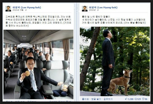Click the privacy globe icon beside 2010년 9월
Viewport: 153px width, 104px height.
[x=26, y=10]
